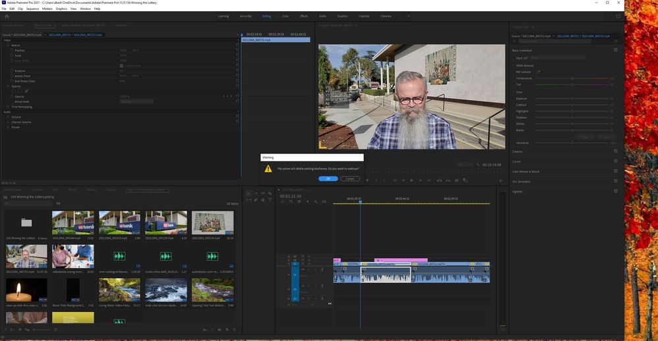
Task: Click the WB Selector eyedropper icon
Action: [x=539, y=72]
